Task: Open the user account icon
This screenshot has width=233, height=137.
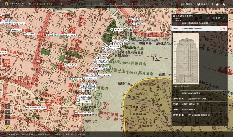Action: click(x=217, y=4)
